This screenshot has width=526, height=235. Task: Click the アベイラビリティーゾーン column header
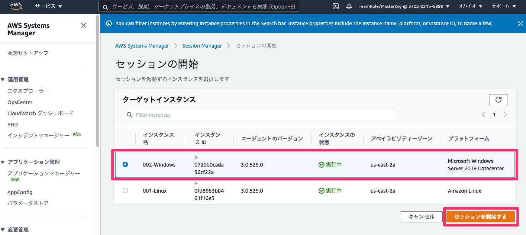[401, 139]
